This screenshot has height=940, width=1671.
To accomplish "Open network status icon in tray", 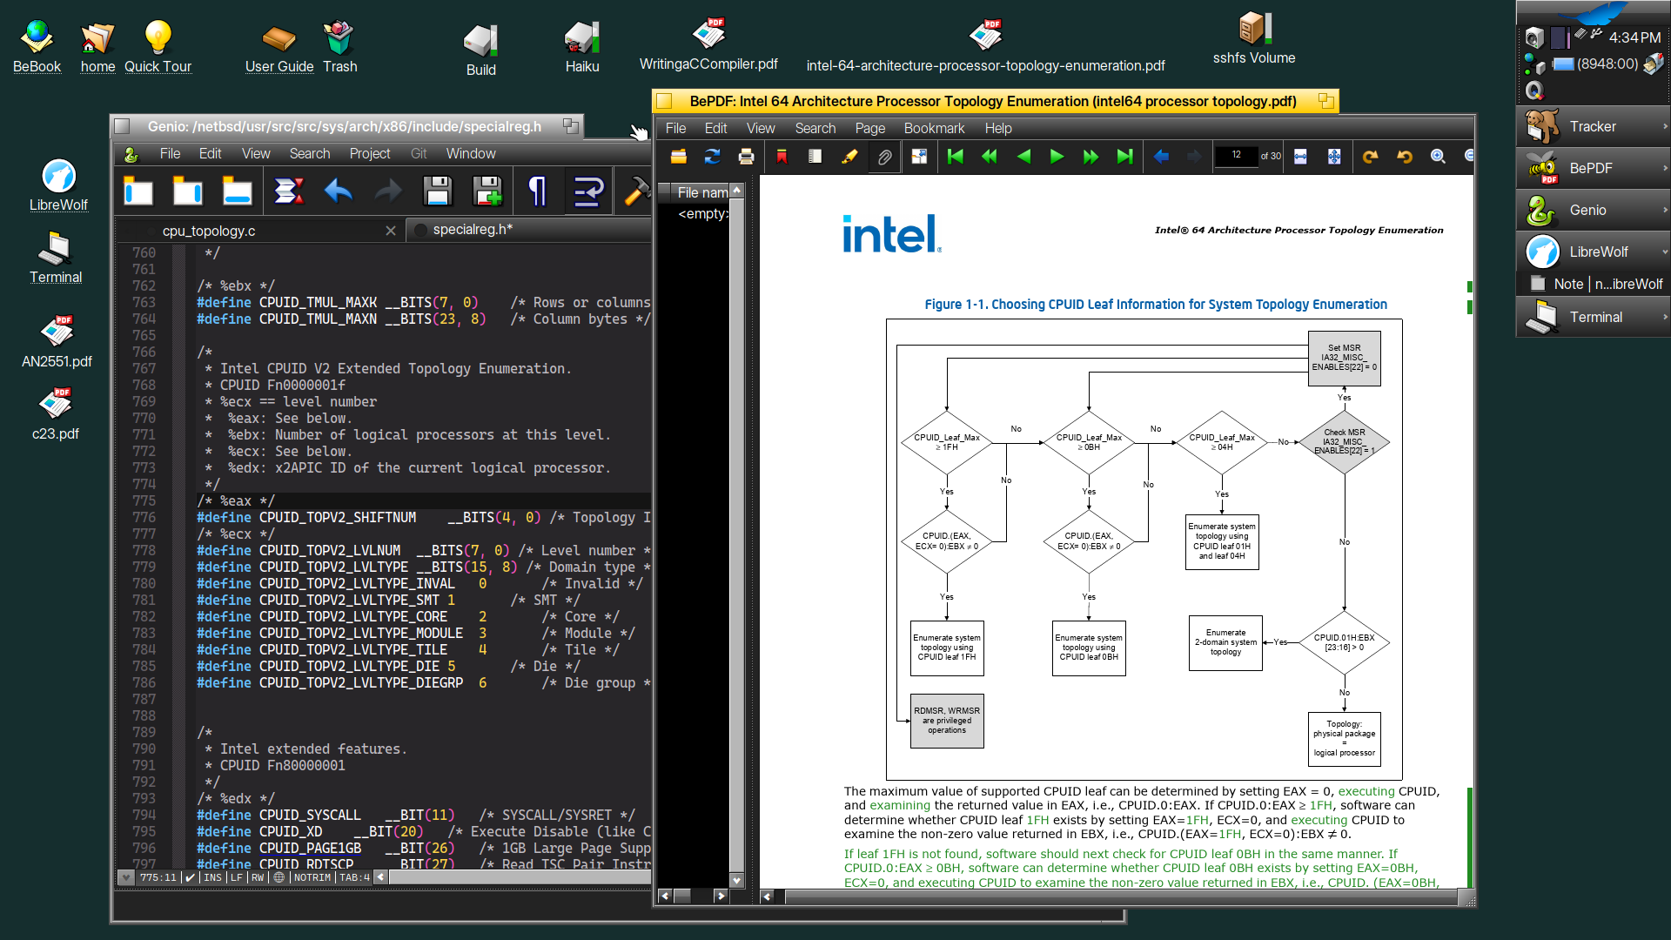I will [x=1534, y=64].
